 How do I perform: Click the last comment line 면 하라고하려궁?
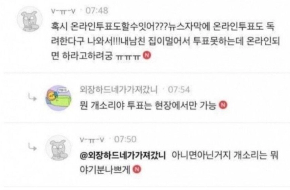tap(96, 55)
